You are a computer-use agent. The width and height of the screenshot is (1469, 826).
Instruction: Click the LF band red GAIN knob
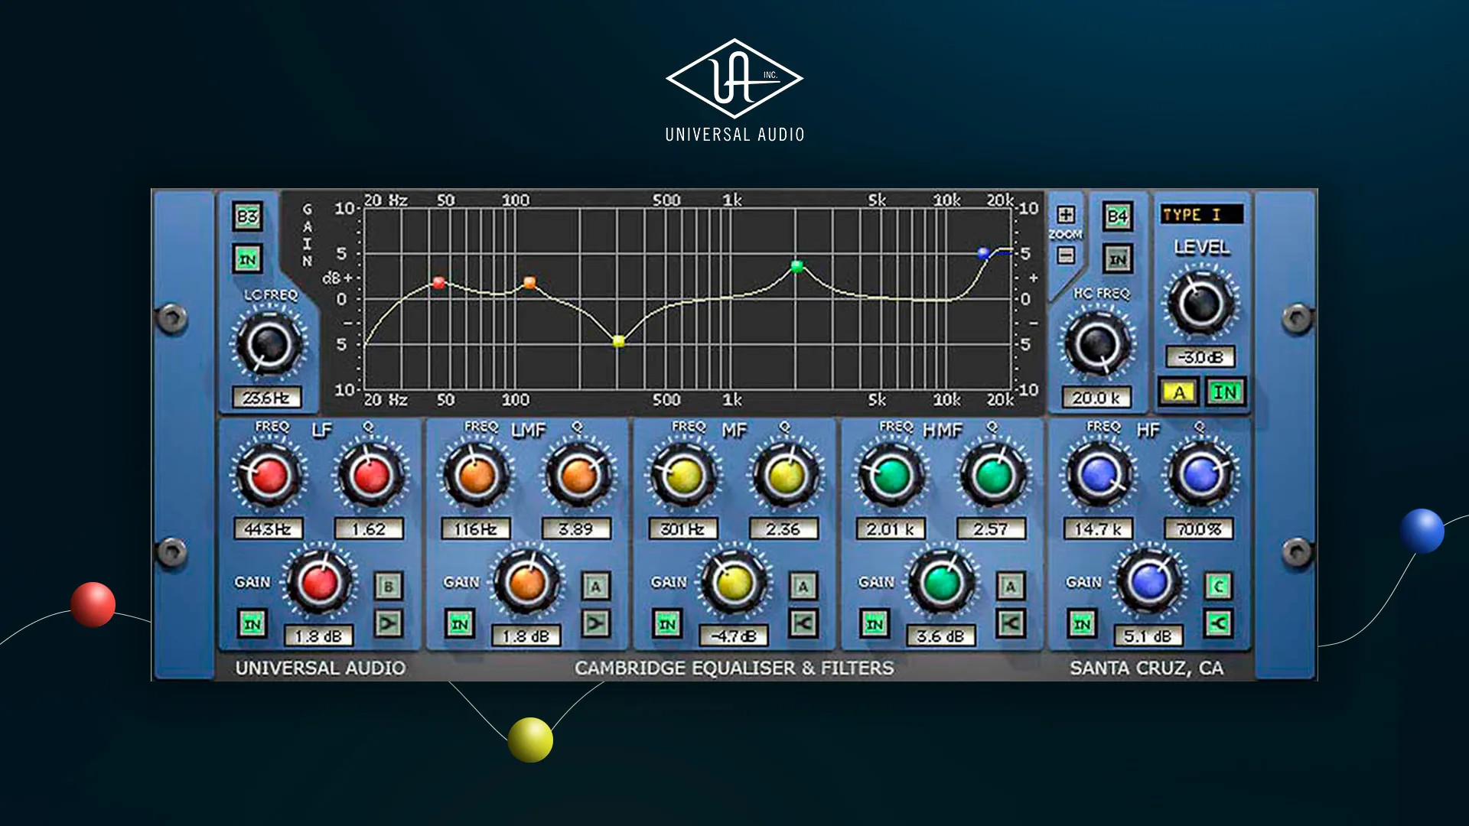pyautogui.click(x=320, y=583)
